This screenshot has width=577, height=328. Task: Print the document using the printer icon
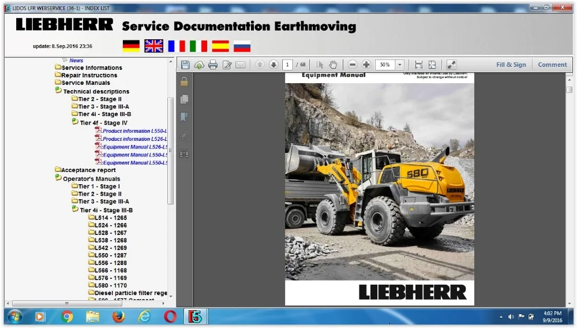[213, 65]
